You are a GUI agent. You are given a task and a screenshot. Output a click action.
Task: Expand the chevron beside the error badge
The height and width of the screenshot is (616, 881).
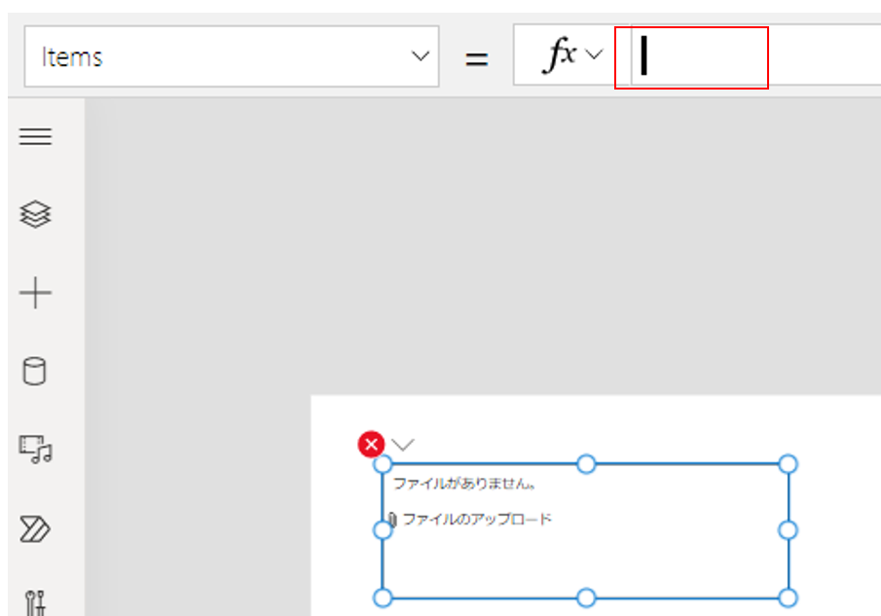(x=402, y=445)
